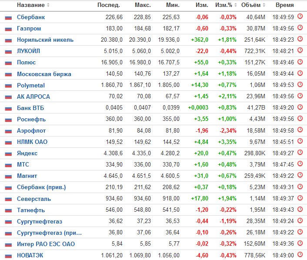The height and width of the screenshot is (260, 307).
Task: Click the clock icon in the Магнит row
Action: click(300, 175)
